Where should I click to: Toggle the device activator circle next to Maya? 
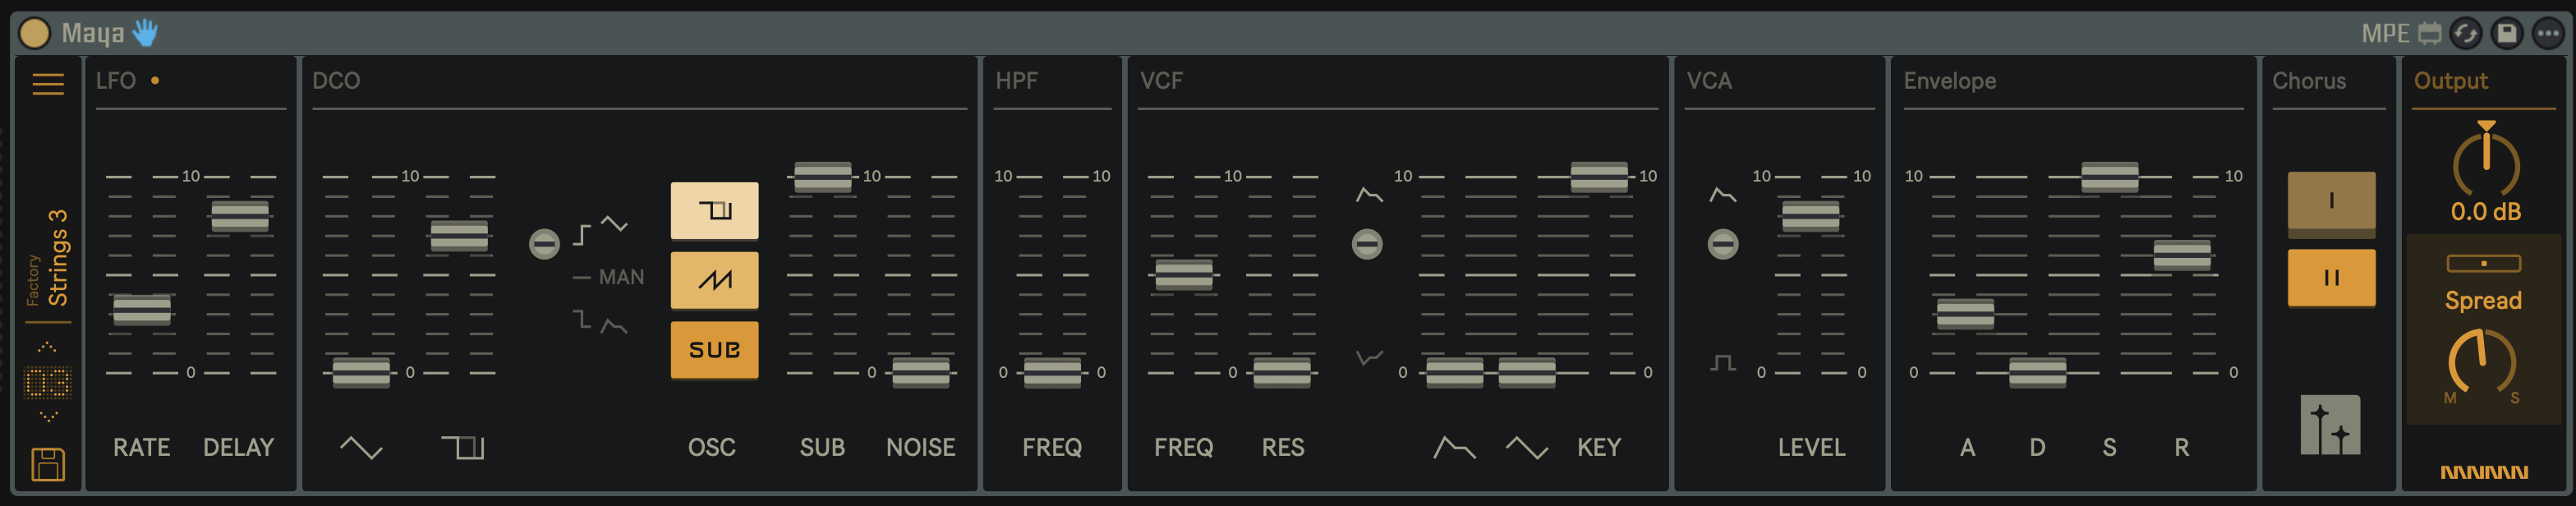pyautogui.click(x=34, y=33)
